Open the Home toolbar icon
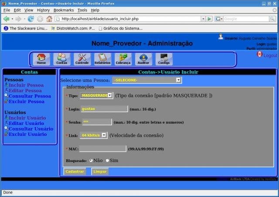 click(41, 59)
